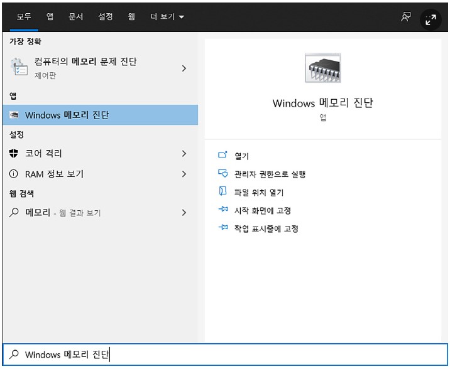The image size is (450, 369).
Task: Click the admin shield icon
Action: [222, 173]
